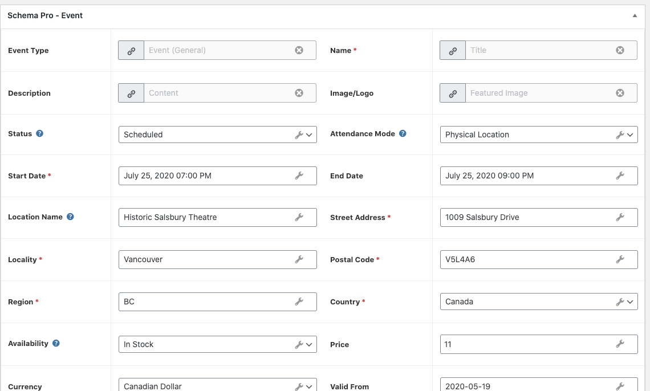
Task: Click the Status help question mark icon
Action: click(x=40, y=133)
